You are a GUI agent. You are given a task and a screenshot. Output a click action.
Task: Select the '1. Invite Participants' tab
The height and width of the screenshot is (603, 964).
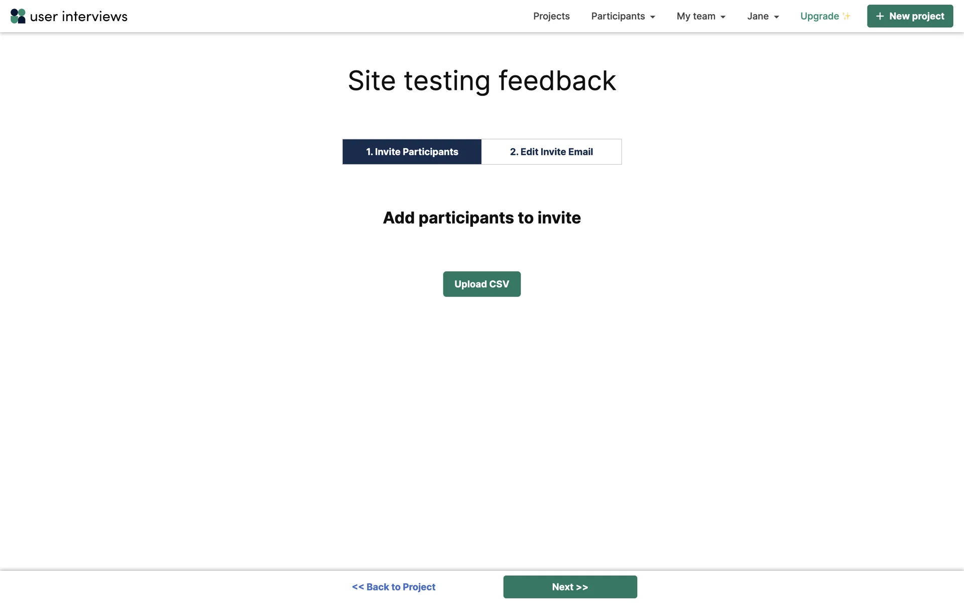[412, 152]
